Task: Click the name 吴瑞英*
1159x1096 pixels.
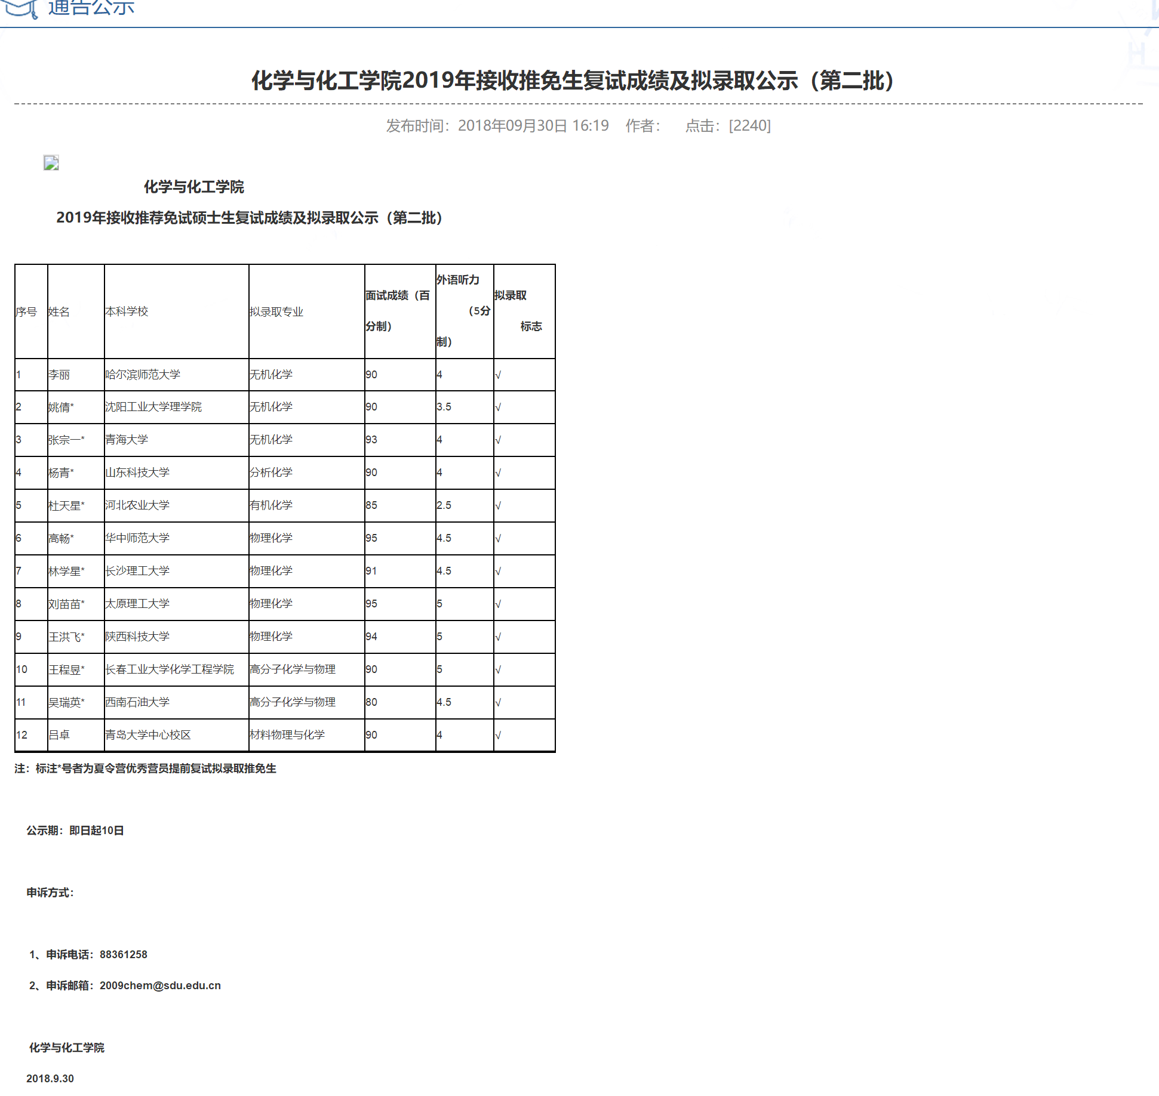Action: (x=66, y=702)
